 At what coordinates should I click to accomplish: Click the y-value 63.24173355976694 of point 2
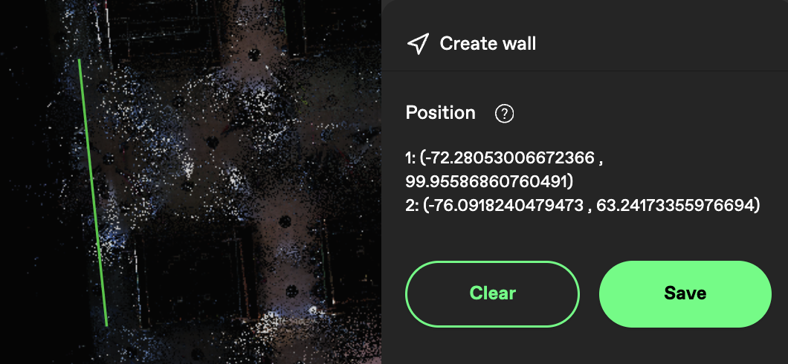point(676,205)
